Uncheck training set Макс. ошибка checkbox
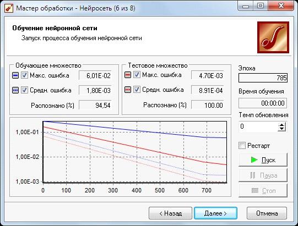This screenshot has width=298, height=226. (x=24, y=75)
